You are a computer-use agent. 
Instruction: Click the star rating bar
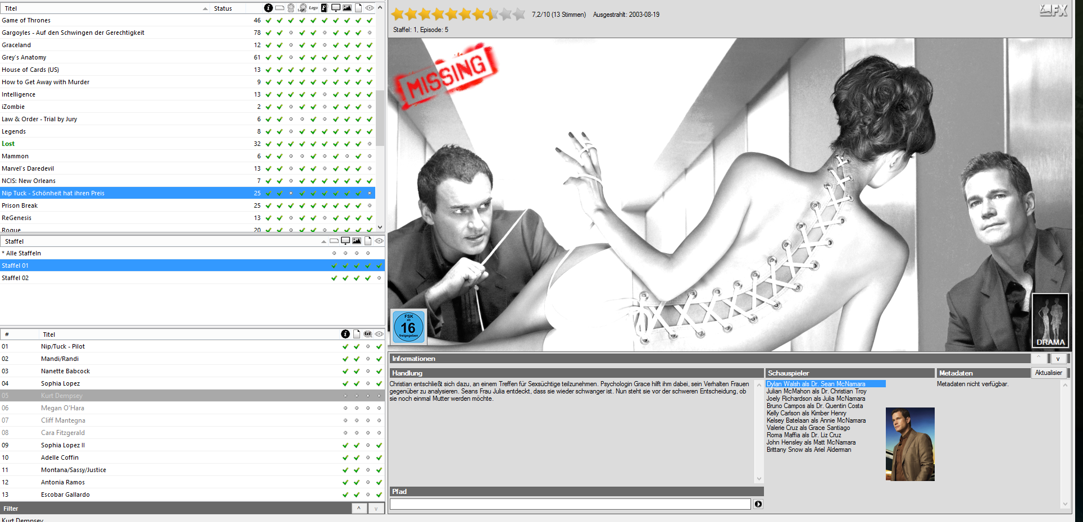point(458,14)
